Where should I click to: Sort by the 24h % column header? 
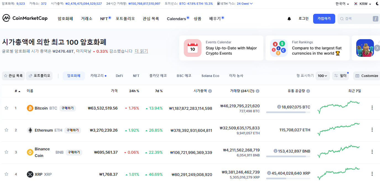pyautogui.click(x=134, y=91)
